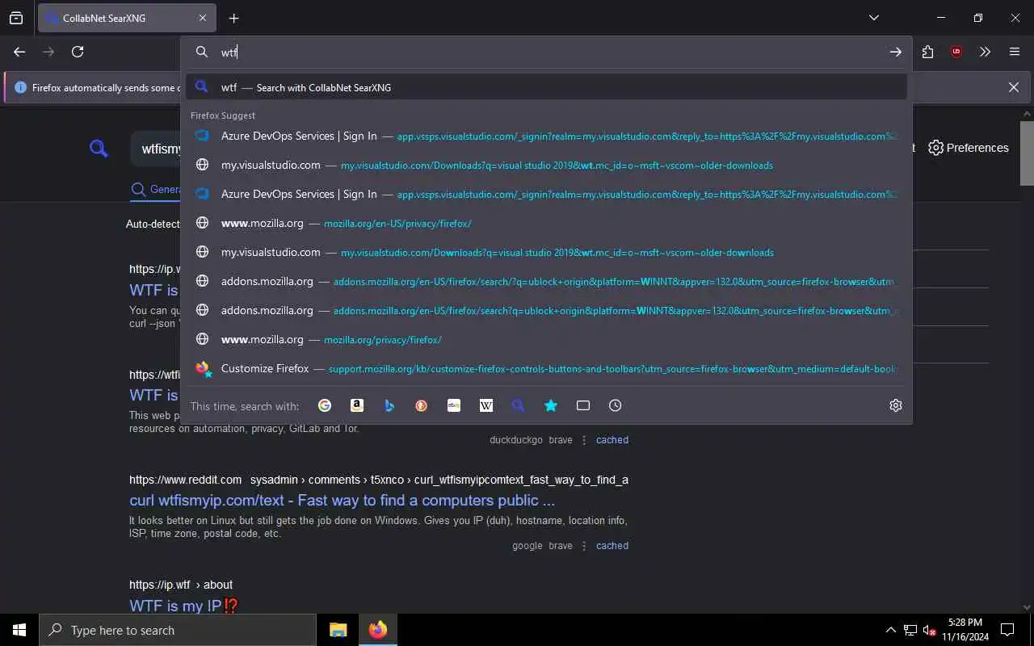1034x646 pixels.
Task: Open search settings gear in urlbar dropdown
Action: pos(896,405)
